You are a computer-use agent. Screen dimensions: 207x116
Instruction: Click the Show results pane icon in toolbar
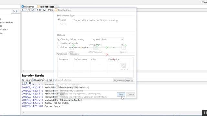(44, 10)
